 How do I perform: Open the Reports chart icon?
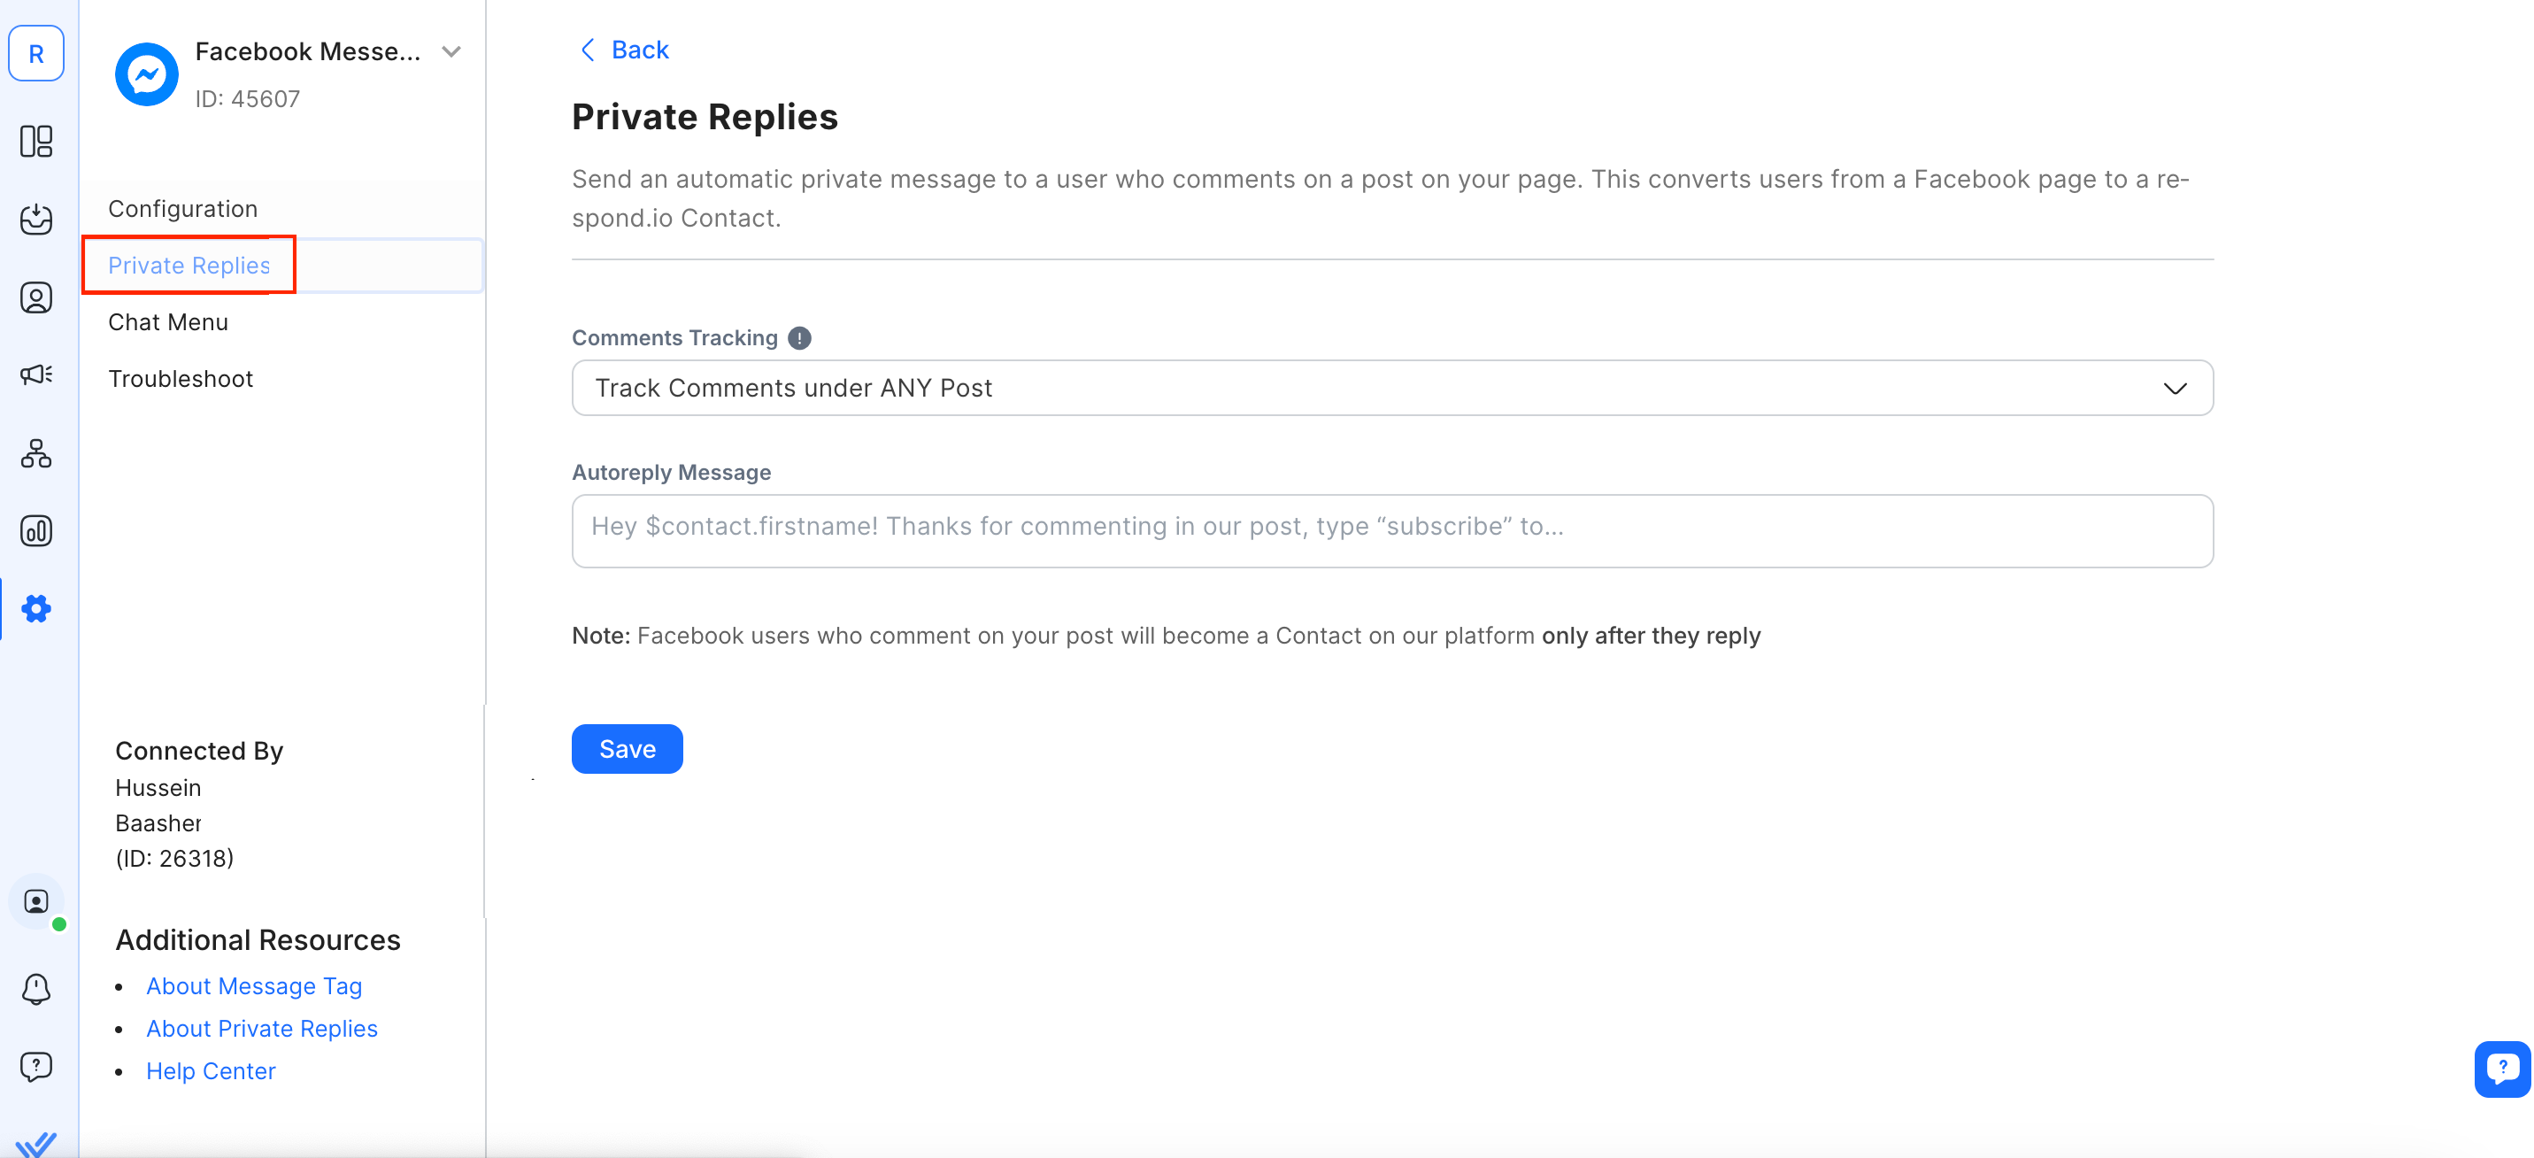[x=36, y=531]
